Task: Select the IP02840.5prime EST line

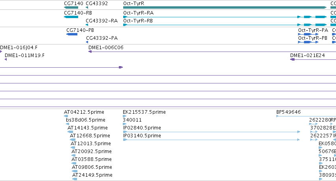Action: [212, 132]
